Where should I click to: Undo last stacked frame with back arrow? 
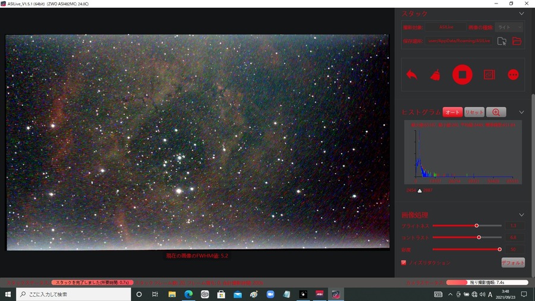(412, 74)
